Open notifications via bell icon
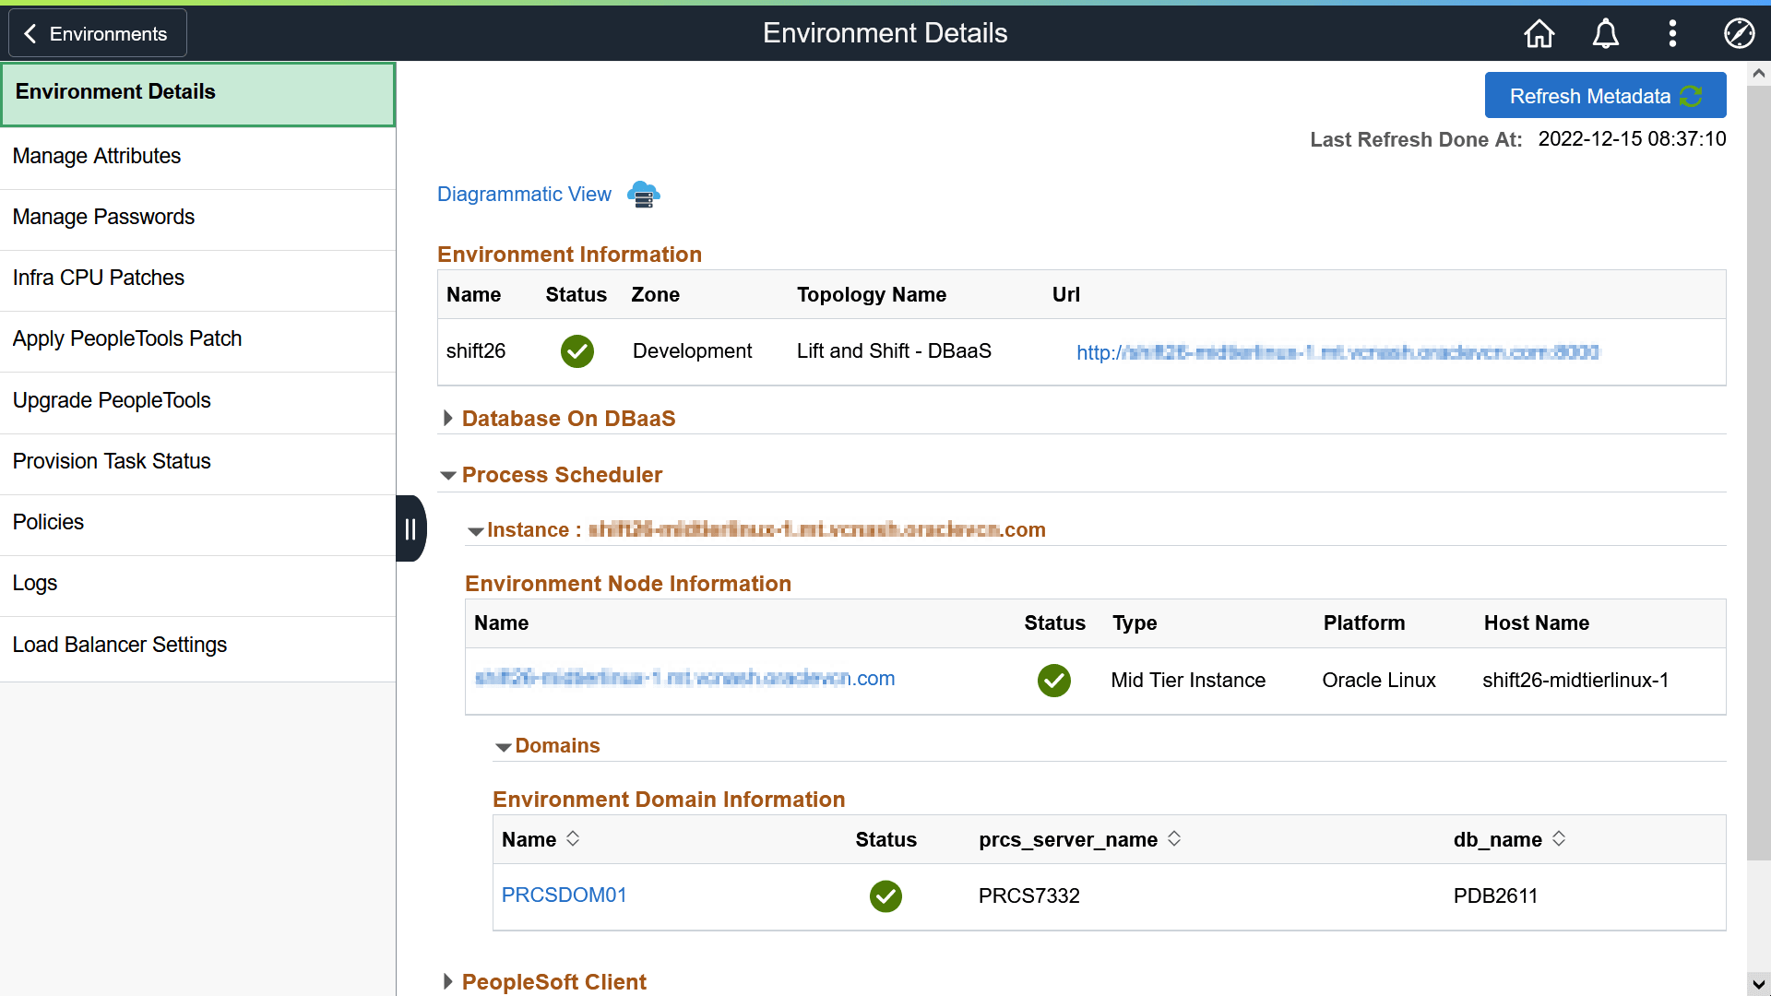 1605,33
